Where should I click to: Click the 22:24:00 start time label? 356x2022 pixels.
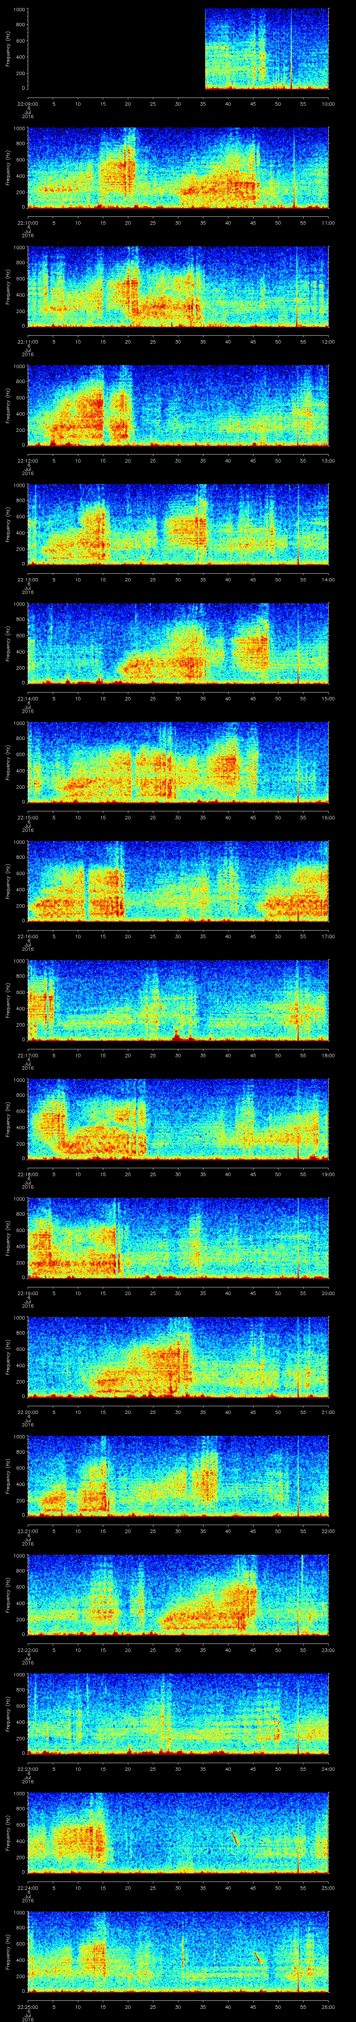(27, 1888)
